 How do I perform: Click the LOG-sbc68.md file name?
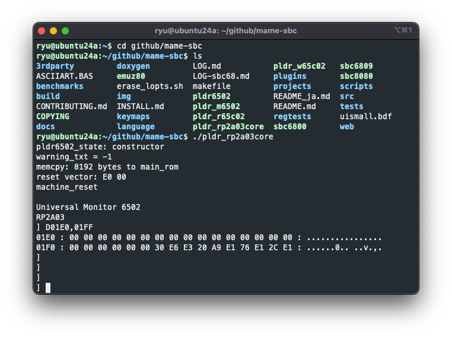click(221, 76)
